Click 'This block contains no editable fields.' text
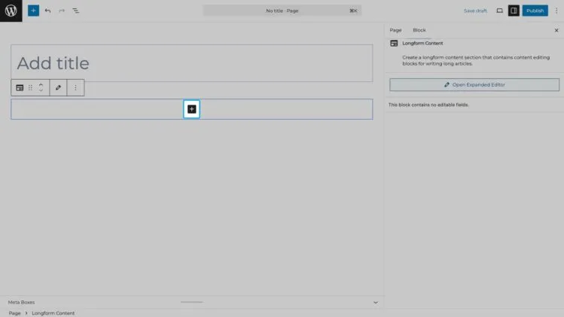Viewport: 564px width, 317px height. click(x=428, y=105)
